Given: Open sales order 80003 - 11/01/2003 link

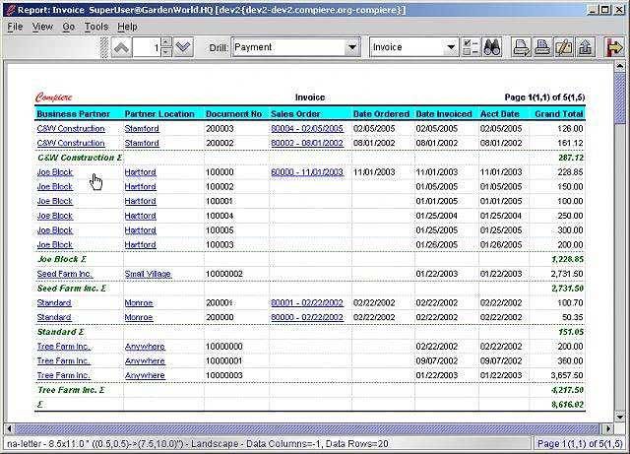Looking at the screenshot, I should [x=307, y=172].
